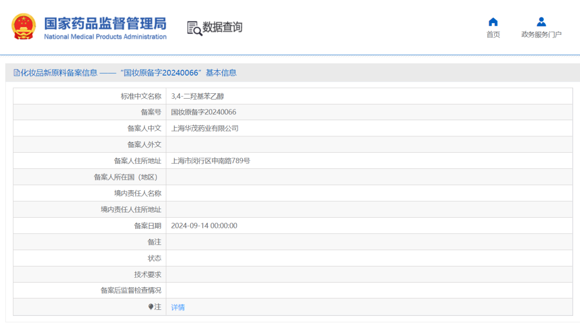Viewport: 580px width, 326px height.
Task: Click the 3,4-二羟基苯乙醇 name value
Action: click(x=198, y=97)
